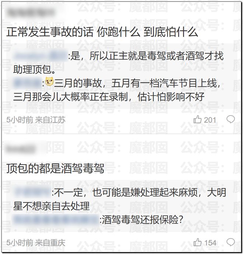Click reply text 三月的事故，五月有一档汽车节目上线
This screenshot has width=243, height=254.
(x=137, y=83)
